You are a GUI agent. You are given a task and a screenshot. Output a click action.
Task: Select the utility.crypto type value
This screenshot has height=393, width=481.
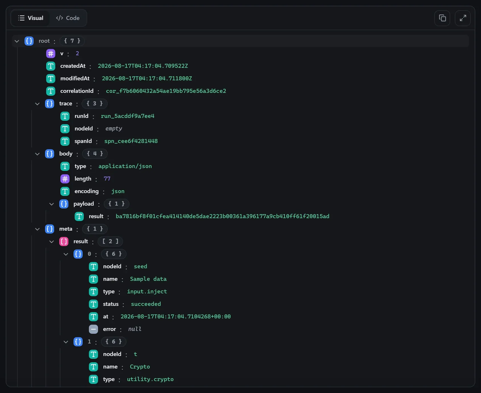pyautogui.click(x=150, y=379)
